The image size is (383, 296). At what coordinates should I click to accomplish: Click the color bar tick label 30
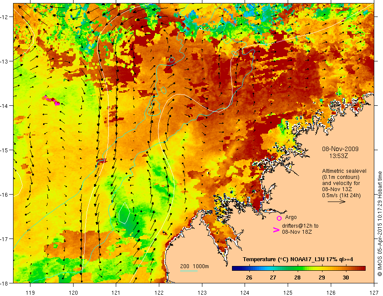click(x=346, y=278)
